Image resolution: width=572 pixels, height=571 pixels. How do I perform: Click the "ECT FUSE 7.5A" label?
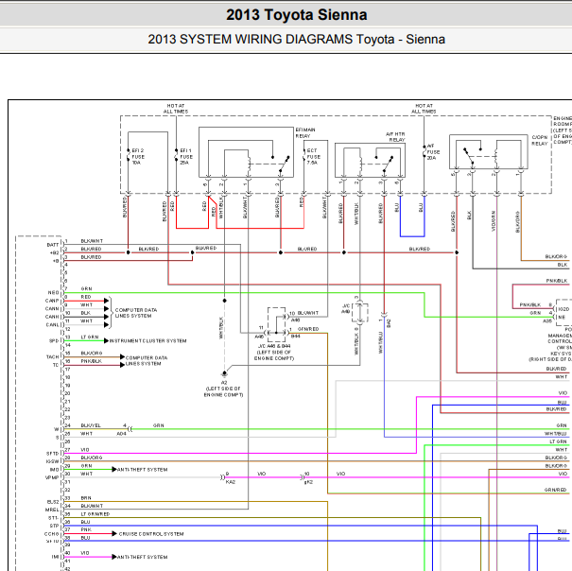[313, 157]
